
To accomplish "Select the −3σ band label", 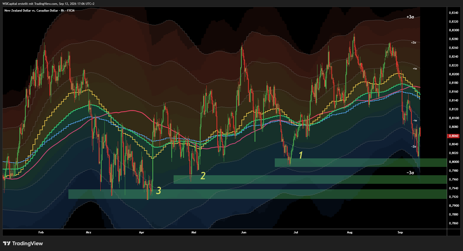I will pos(410,173).
